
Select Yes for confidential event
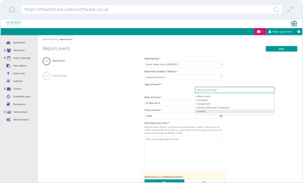click(x=204, y=181)
